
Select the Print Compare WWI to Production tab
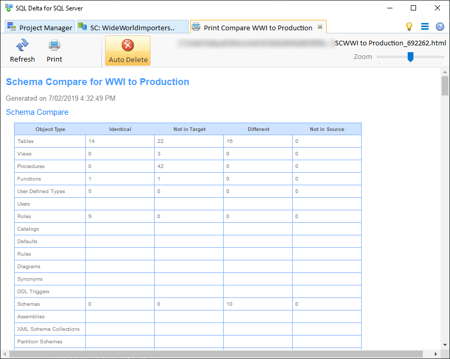tap(258, 28)
